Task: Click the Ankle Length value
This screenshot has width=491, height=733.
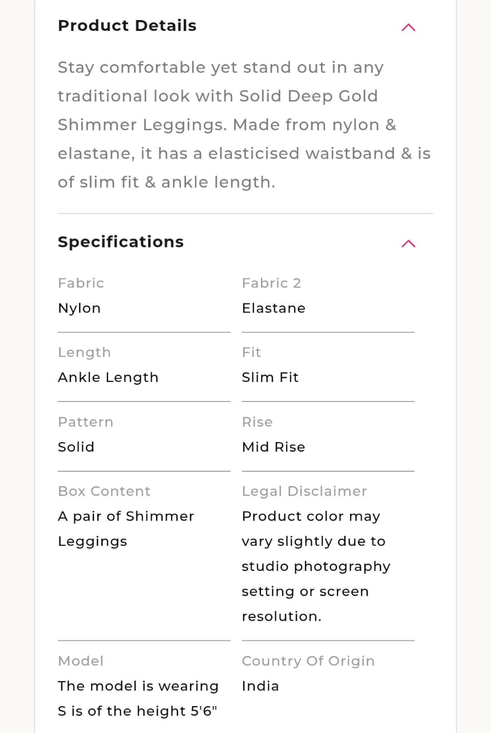Action: [108, 377]
